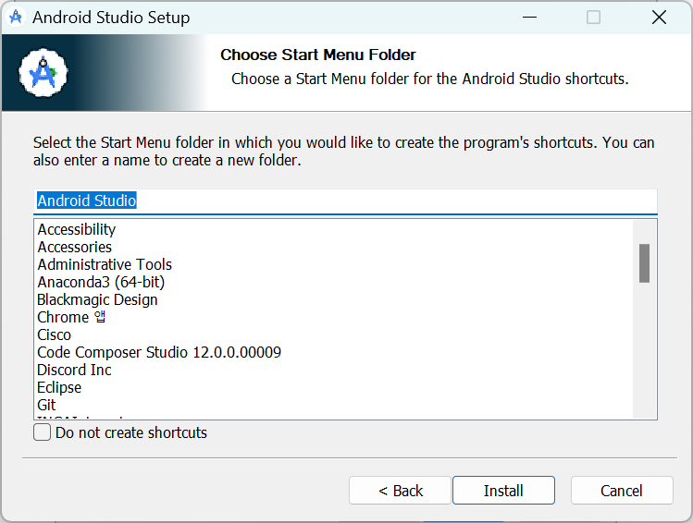Enable Do not create shortcuts checkbox
Image resolution: width=693 pixels, height=523 pixels.
(x=42, y=432)
